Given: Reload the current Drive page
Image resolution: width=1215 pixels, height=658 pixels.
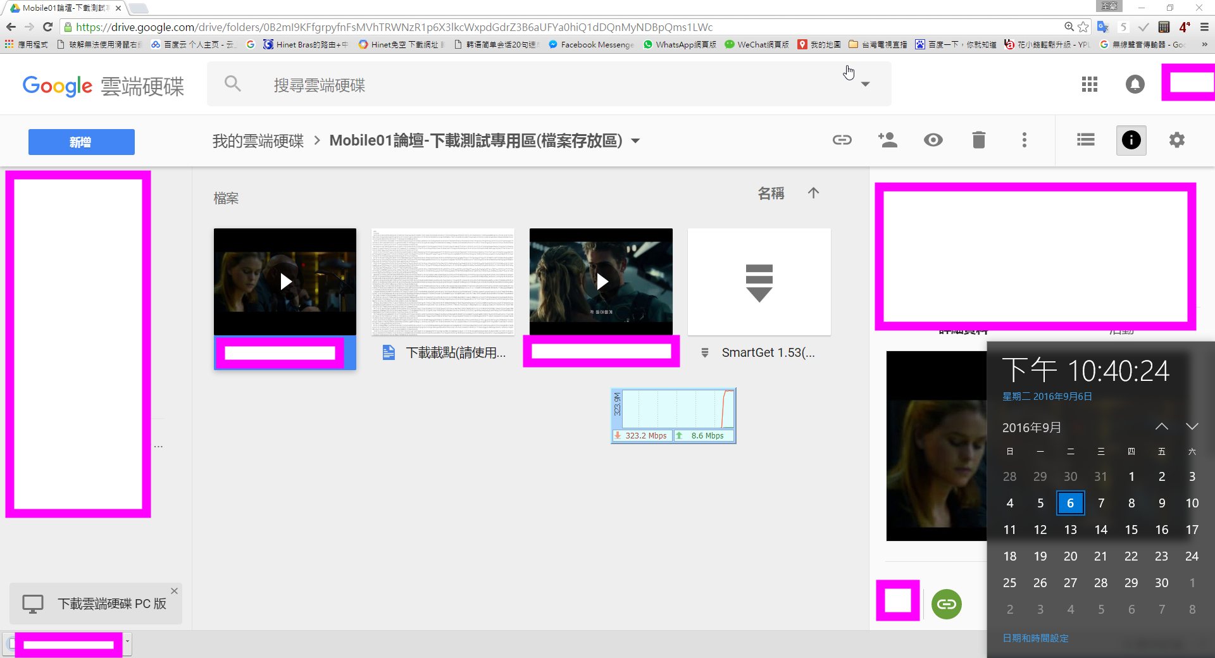Looking at the screenshot, I should [47, 27].
